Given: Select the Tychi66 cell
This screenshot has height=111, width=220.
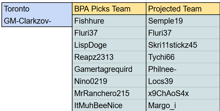Looking at the screenshot, I should point(183,57).
